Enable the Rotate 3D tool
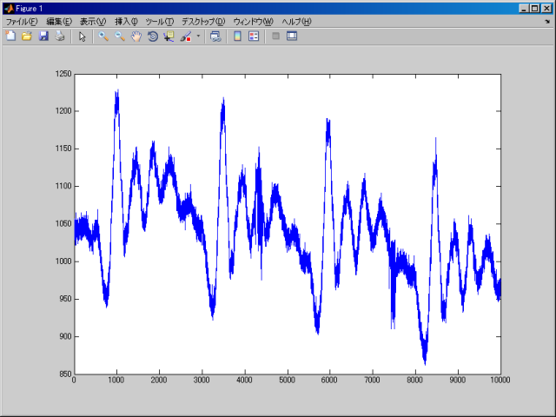Viewport: 556px width, 417px height. [152, 36]
